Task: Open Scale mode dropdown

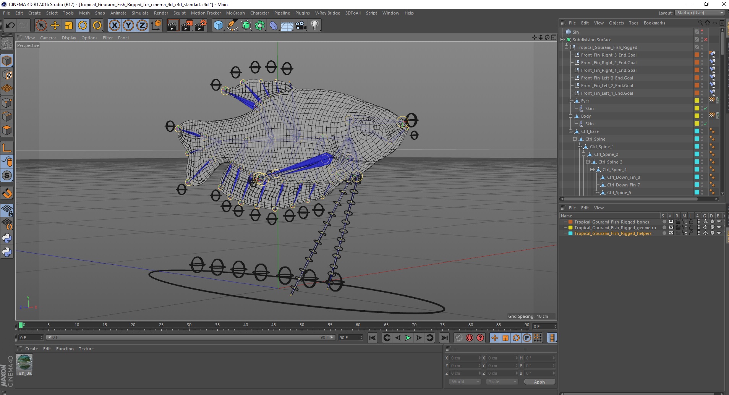Action: (502, 382)
